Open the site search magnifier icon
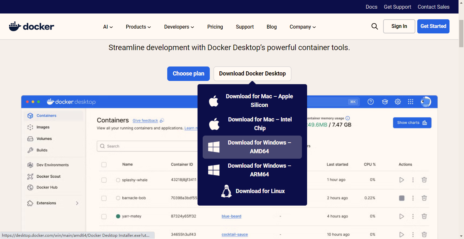 coord(374,26)
